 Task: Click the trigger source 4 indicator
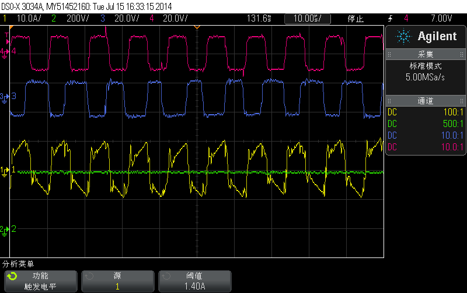coord(406,19)
